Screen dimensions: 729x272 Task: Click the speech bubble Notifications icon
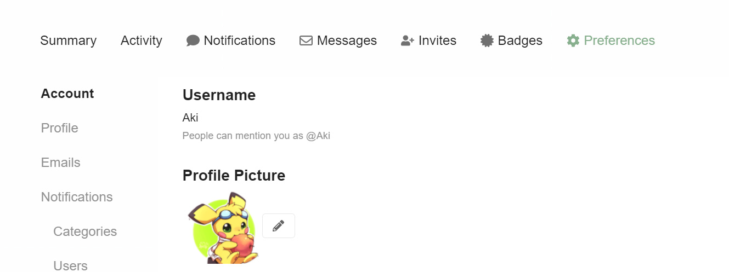coord(193,40)
